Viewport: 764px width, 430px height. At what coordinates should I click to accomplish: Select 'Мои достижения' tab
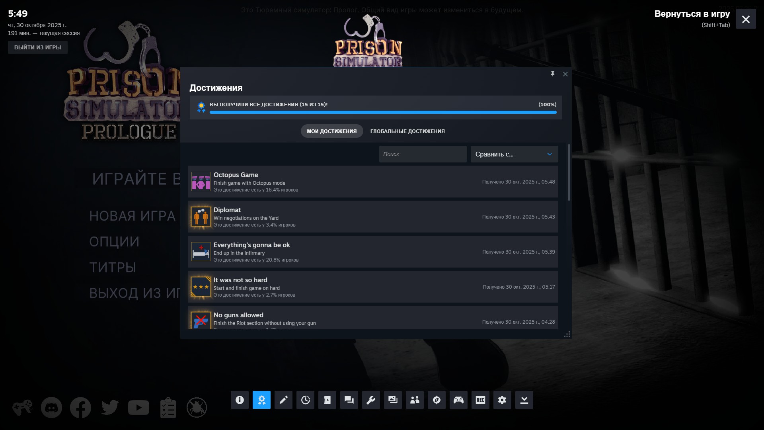pyautogui.click(x=331, y=131)
